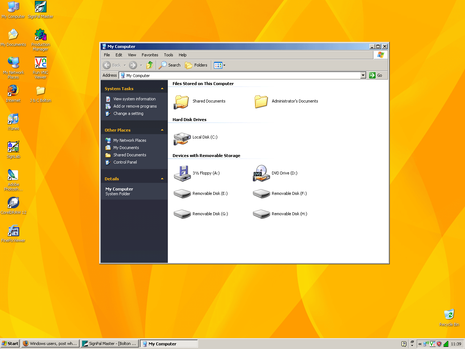This screenshot has width=465, height=349.
Task: Select the Removable Disk (E:) icon
Action: 182,194
